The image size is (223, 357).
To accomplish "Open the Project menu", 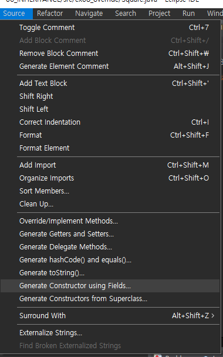I will pos(159,14).
